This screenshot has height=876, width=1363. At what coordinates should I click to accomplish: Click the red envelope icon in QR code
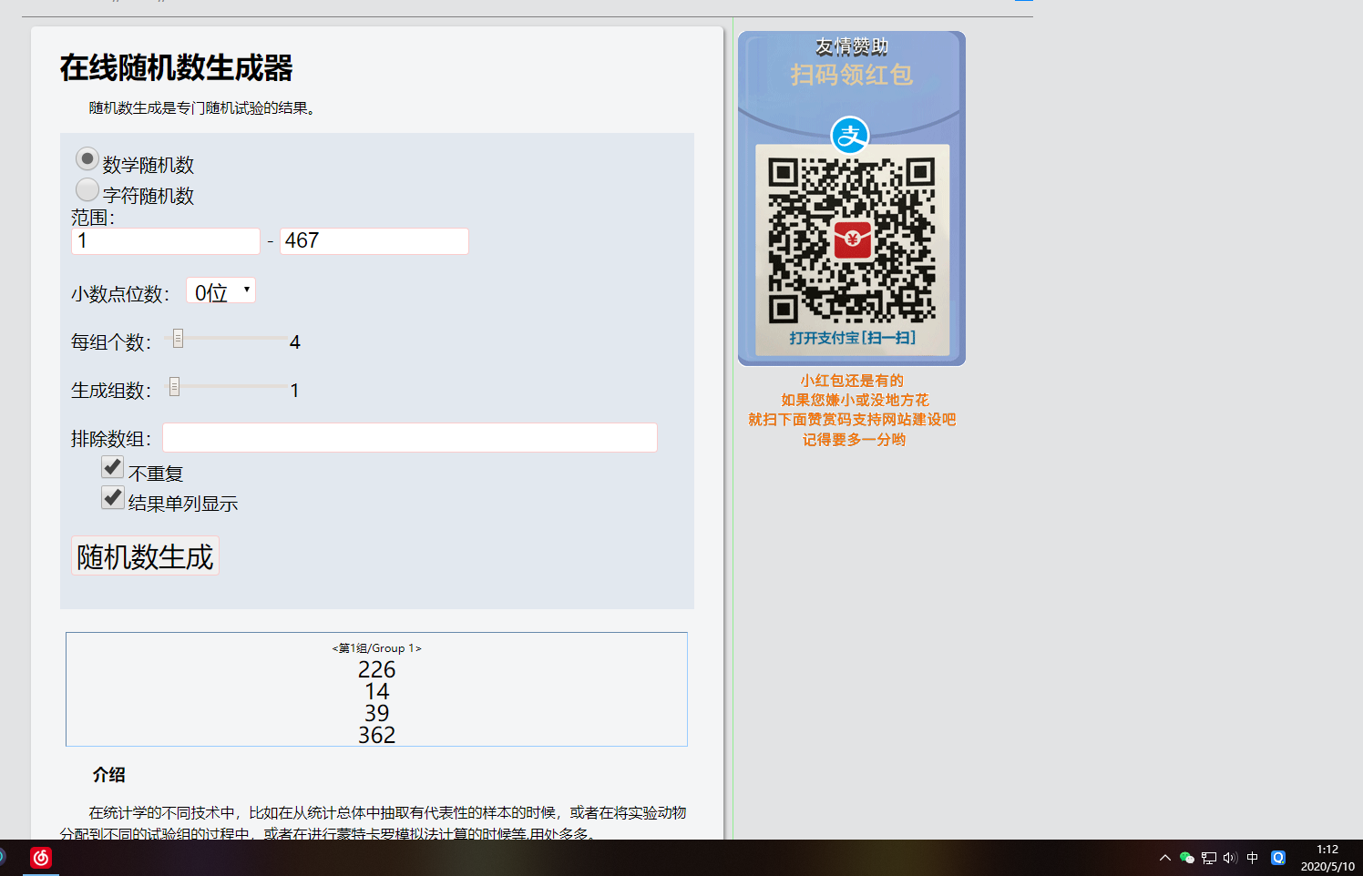[x=853, y=239]
